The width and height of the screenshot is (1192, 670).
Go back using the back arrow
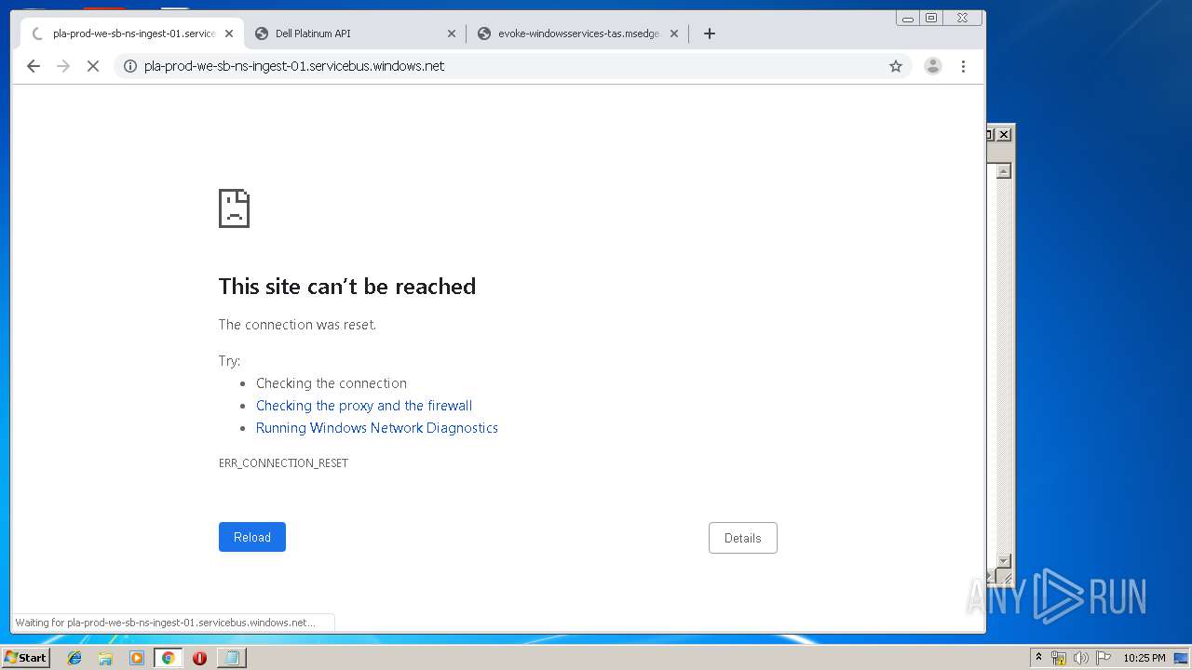34,66
